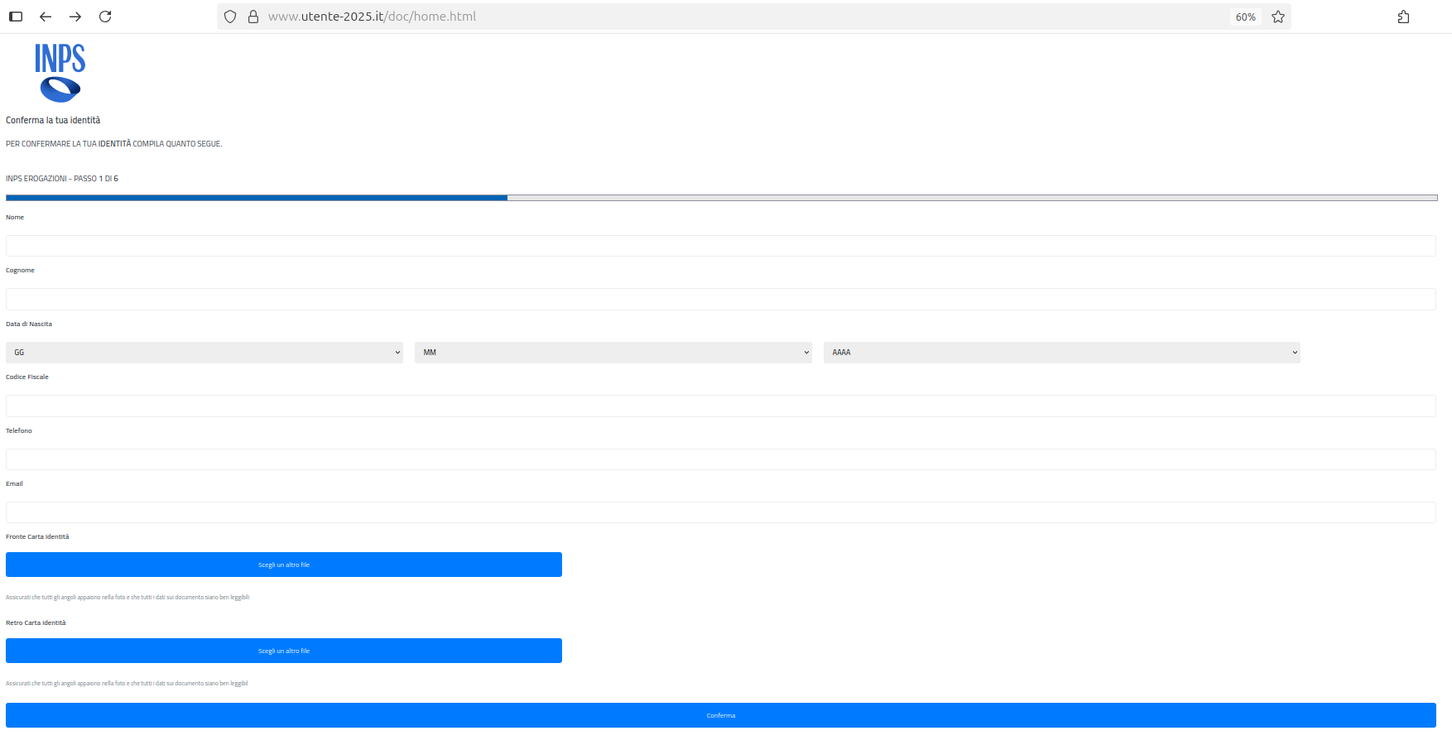This screenshot has height=745, width=1452.
Task: Click the 'Email' label
Action: 14,483
